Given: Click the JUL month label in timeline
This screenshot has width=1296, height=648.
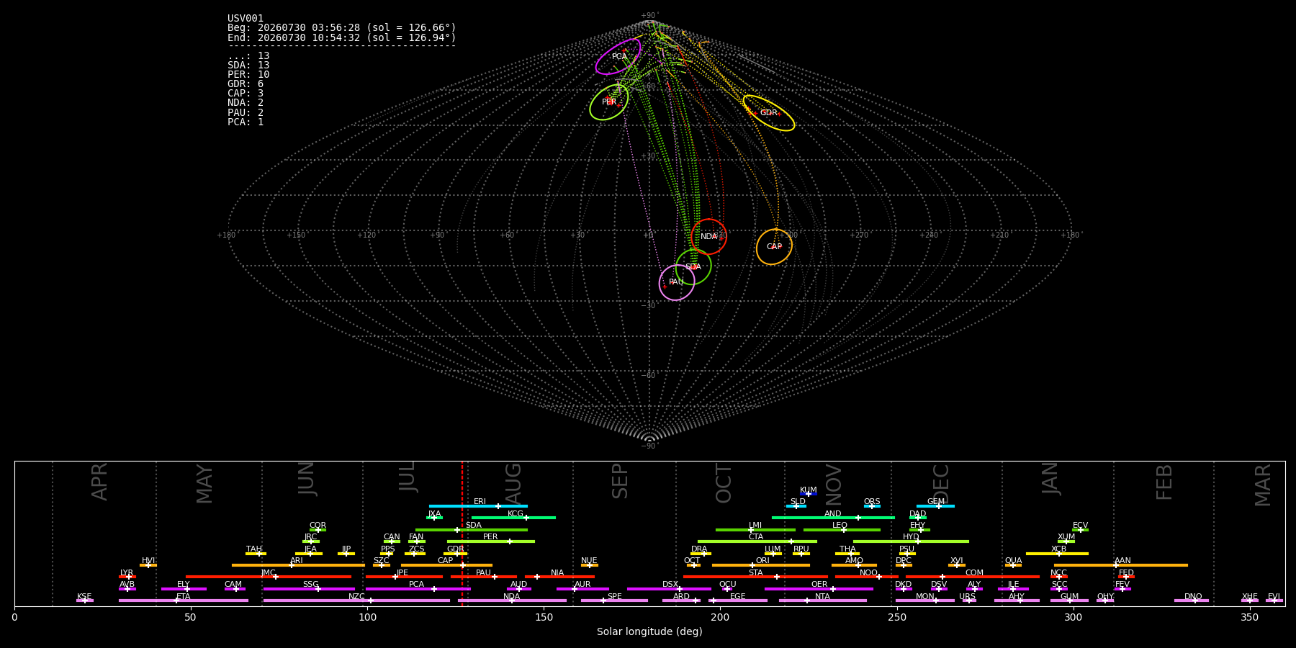Looking at the screenshot, I should coord(407,477).
